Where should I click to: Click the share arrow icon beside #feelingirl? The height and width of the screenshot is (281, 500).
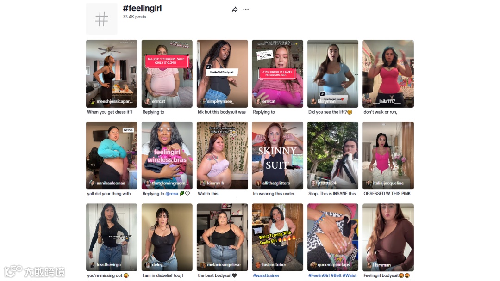click(235, 10)
